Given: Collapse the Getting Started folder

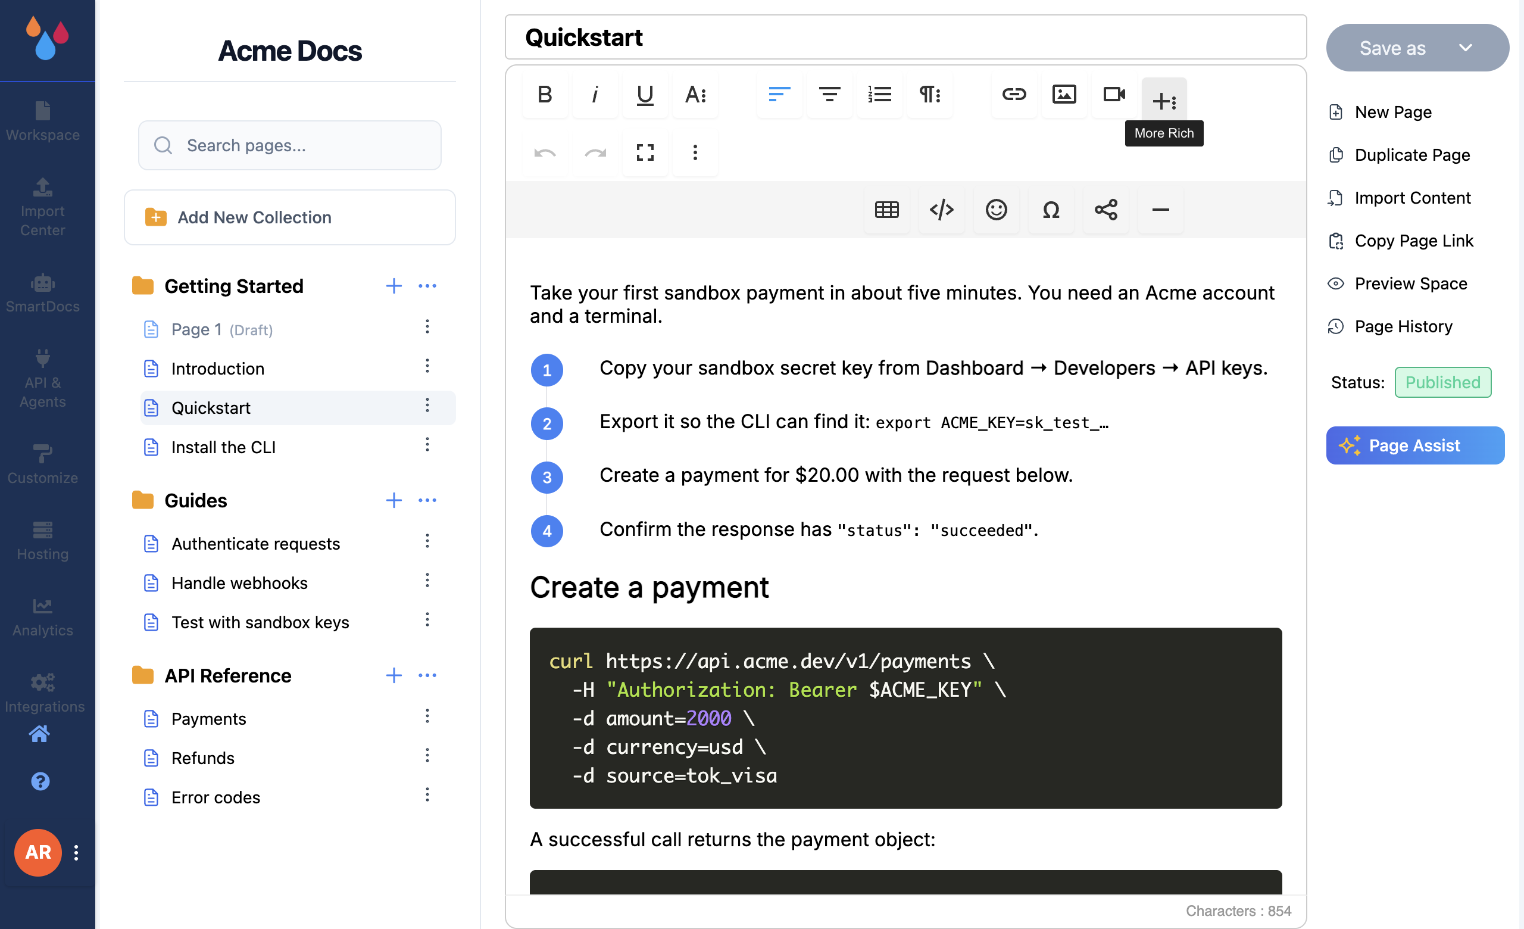Looking at the screenshot, I should [143, 286].
